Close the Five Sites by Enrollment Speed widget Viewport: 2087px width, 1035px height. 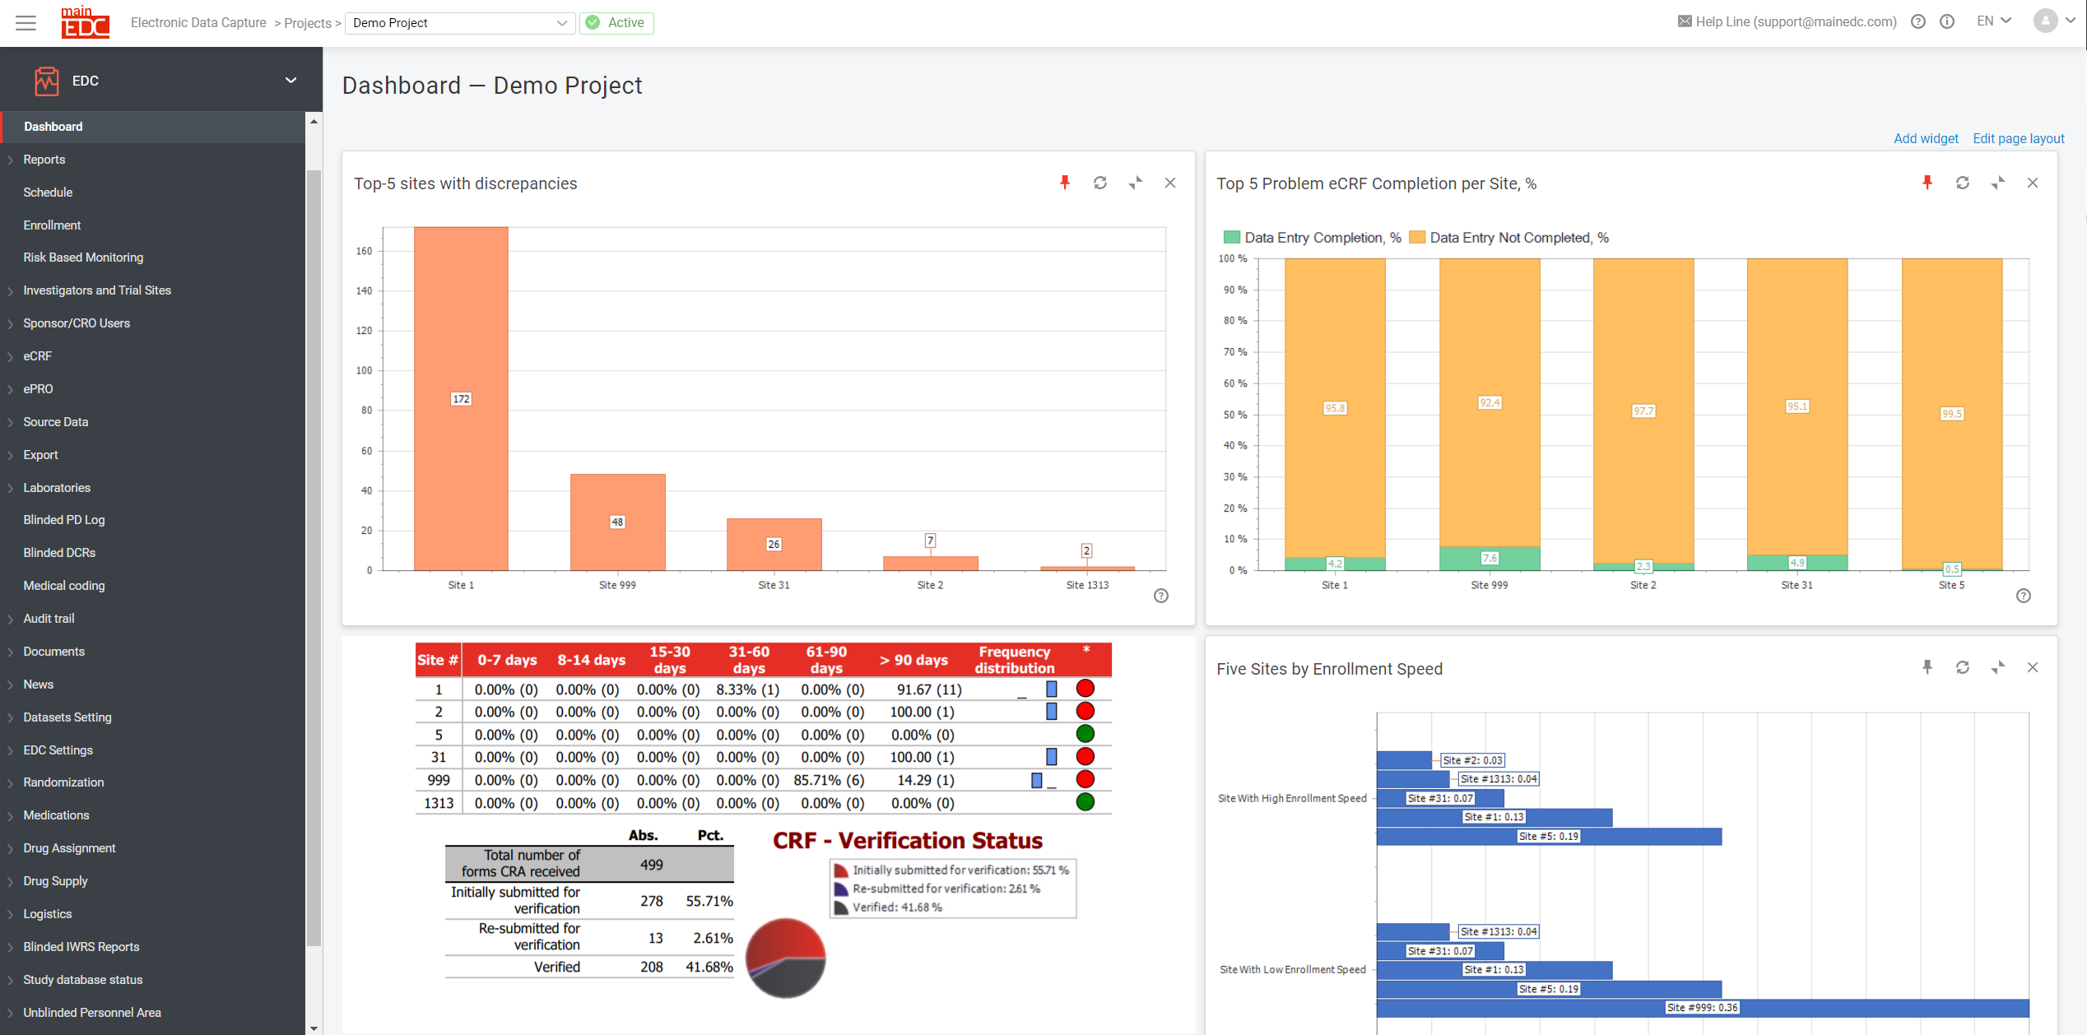coord(2033,667)
